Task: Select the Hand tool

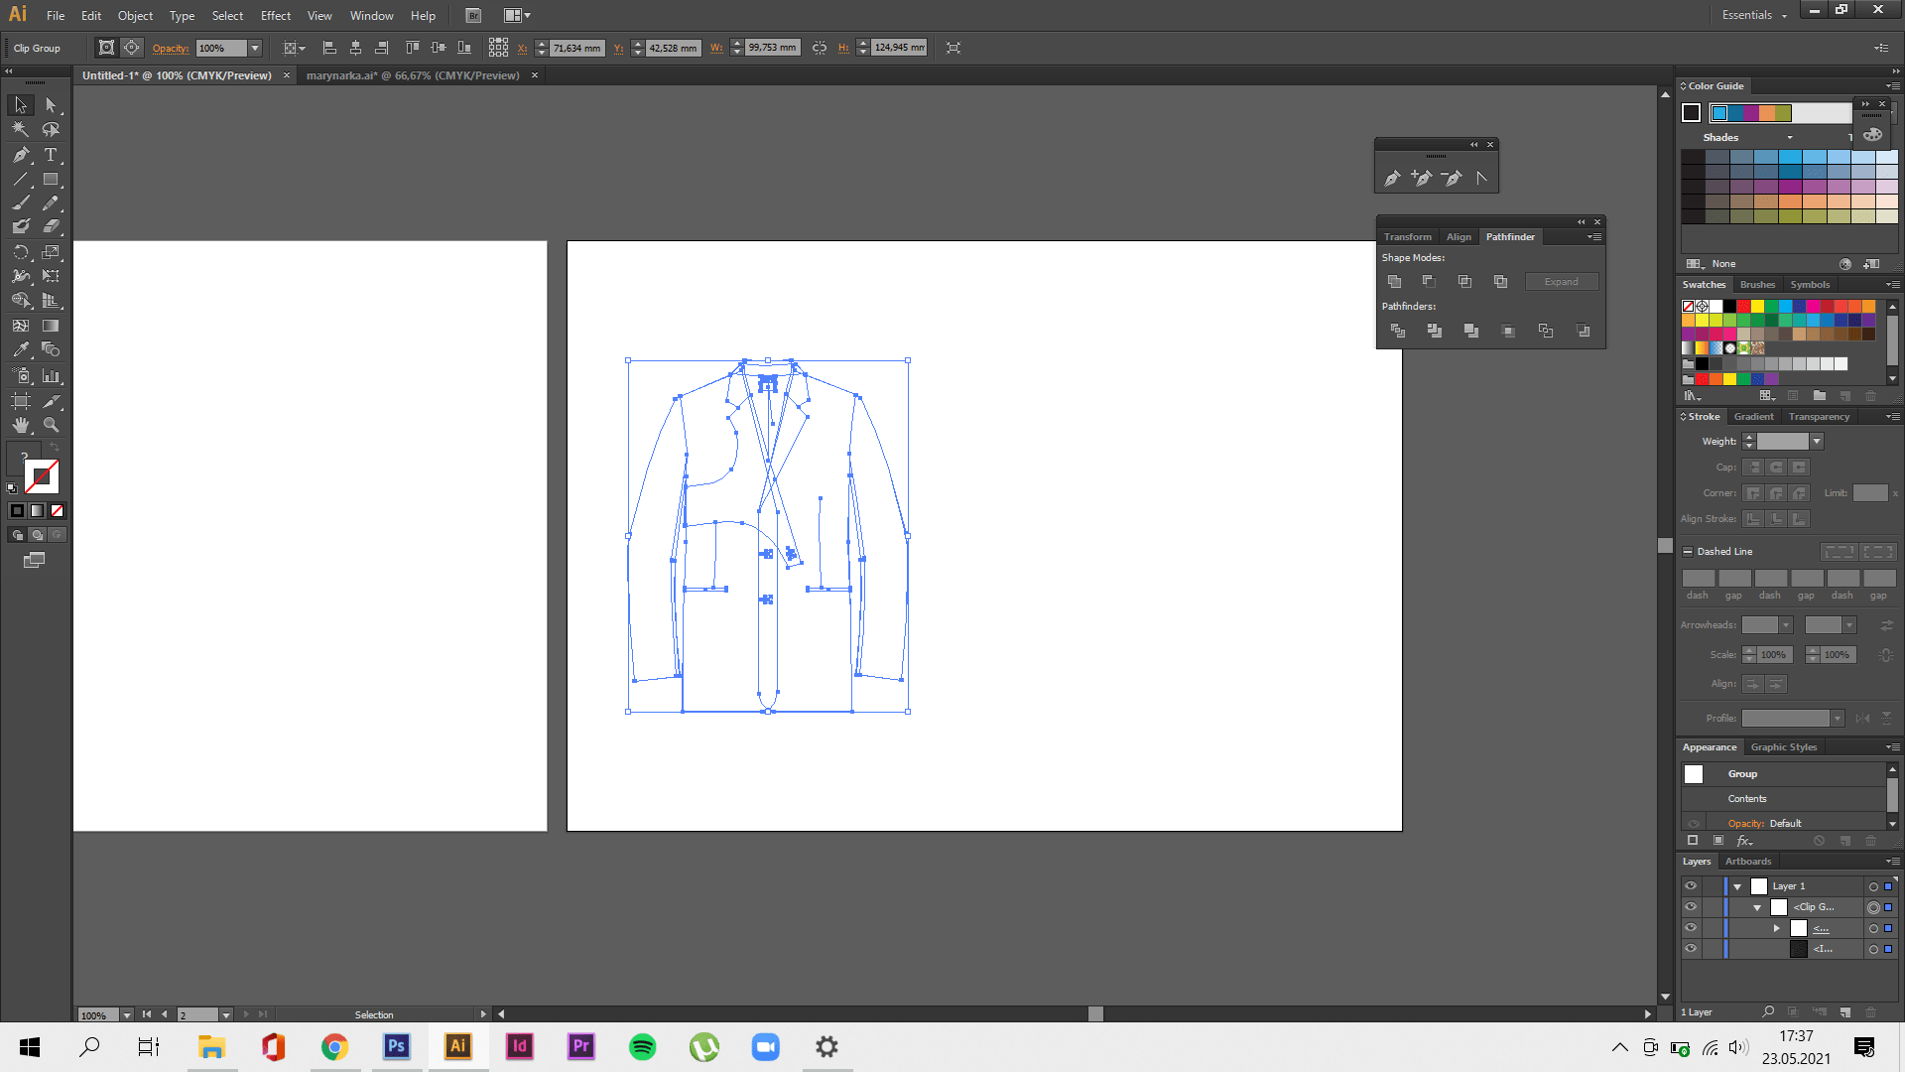Action: (20, 425)
